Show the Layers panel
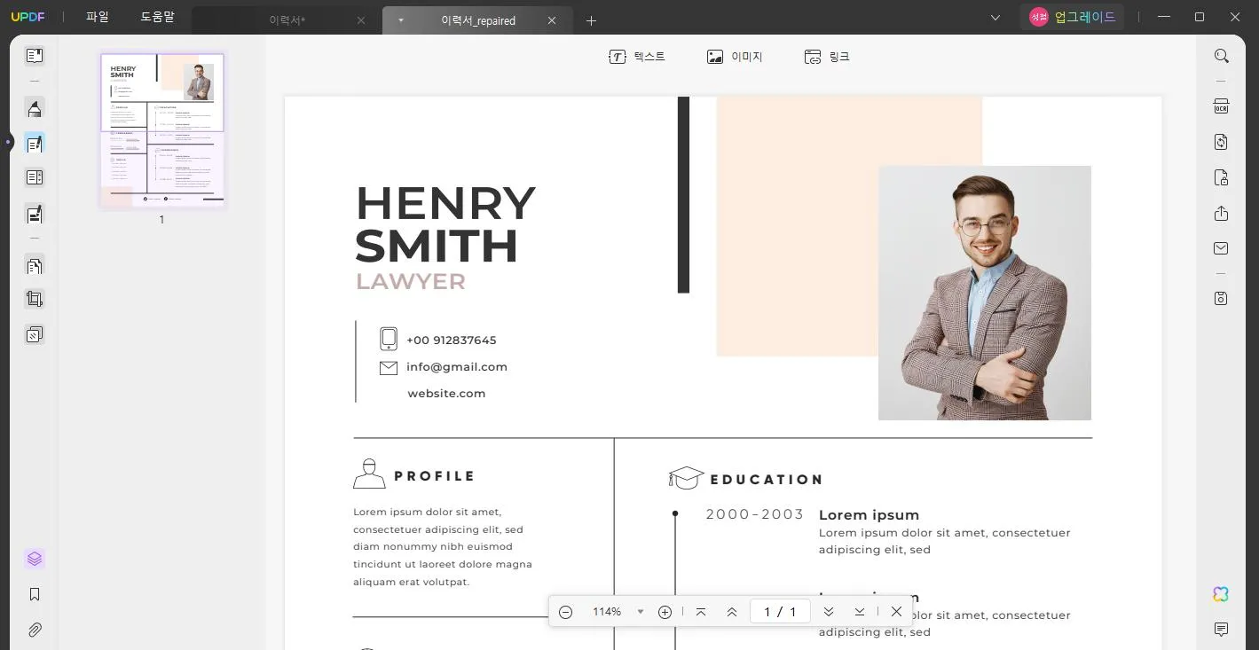Viewport: 1259px width, 650px height. 35,559
